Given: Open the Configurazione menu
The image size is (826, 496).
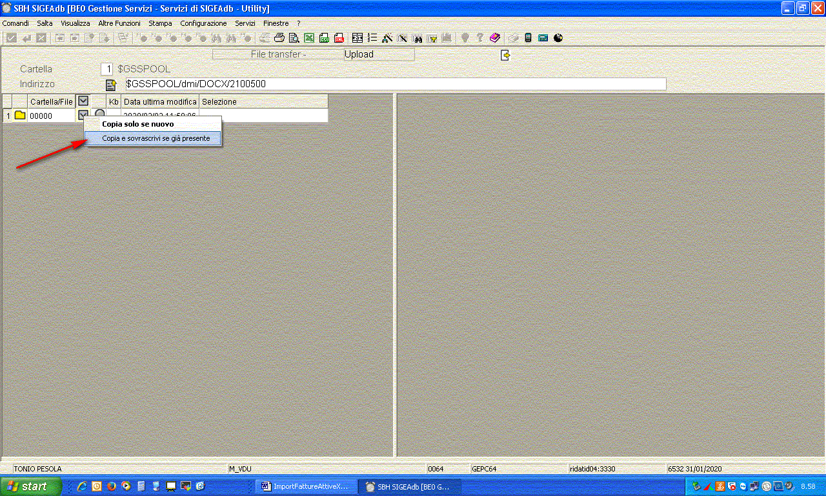Looking at the screenshot, I should (x=203, y=23).
